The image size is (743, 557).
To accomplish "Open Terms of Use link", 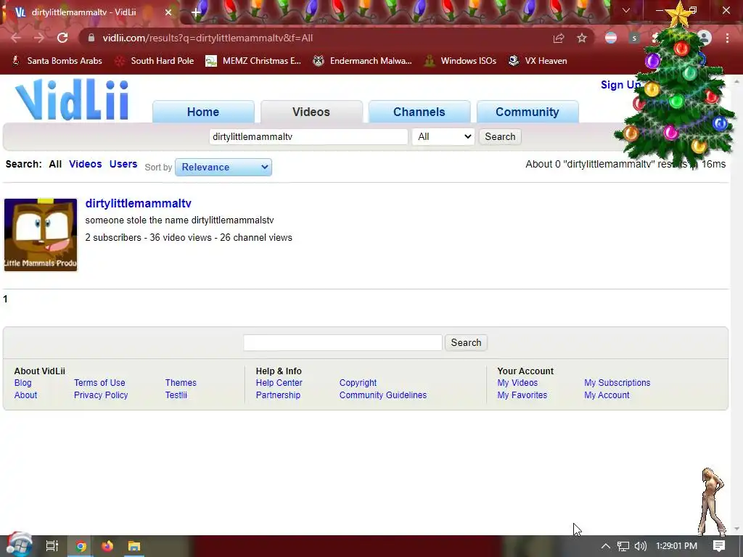I will point(99,383).
